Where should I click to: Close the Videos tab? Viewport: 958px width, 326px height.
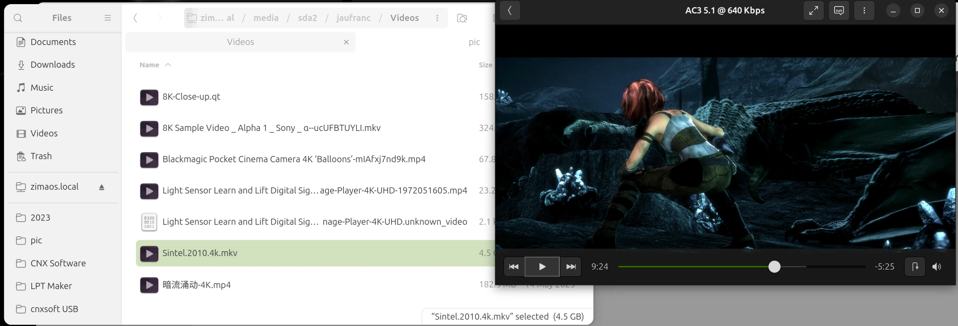pyautogui.click(x=346, y=42)
